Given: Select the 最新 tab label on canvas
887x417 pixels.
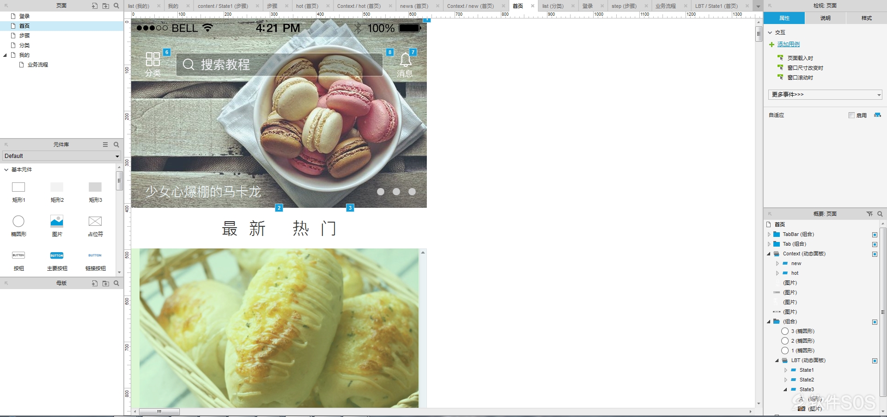Looking at the screenshot, I should point(244,229).
